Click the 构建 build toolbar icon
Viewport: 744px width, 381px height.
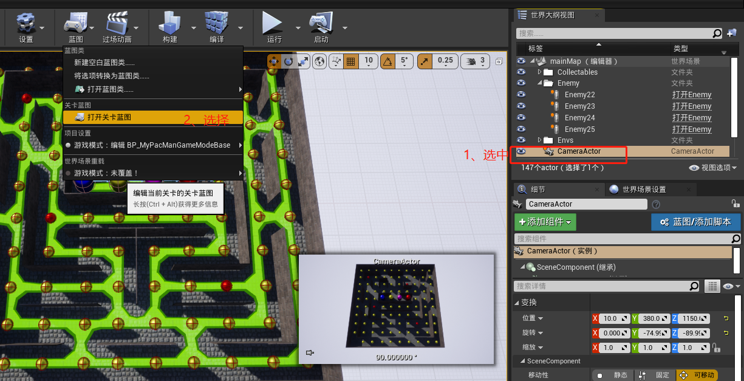(170, 26)
